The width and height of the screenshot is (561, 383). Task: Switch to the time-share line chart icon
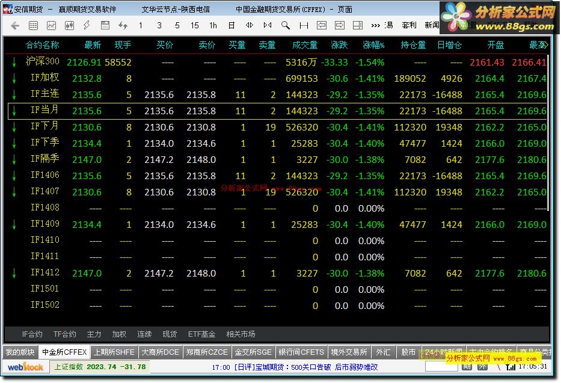[52, 25]
